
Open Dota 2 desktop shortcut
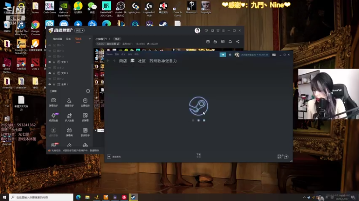[35, 64]
